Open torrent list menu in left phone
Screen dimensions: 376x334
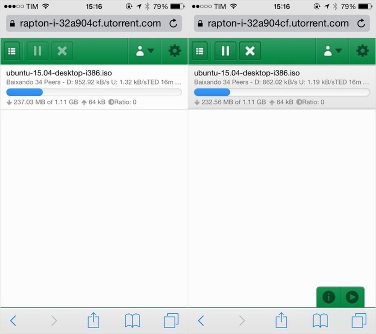coord(12,51)
